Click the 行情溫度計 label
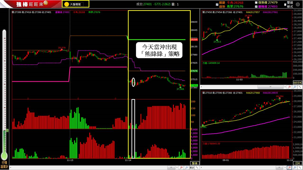This screenshot has width=303, height=170. coord(4,165)
